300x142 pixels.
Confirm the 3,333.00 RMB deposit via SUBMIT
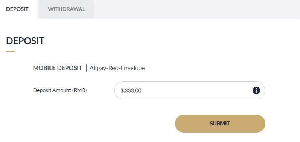click(x=220, y=124)
